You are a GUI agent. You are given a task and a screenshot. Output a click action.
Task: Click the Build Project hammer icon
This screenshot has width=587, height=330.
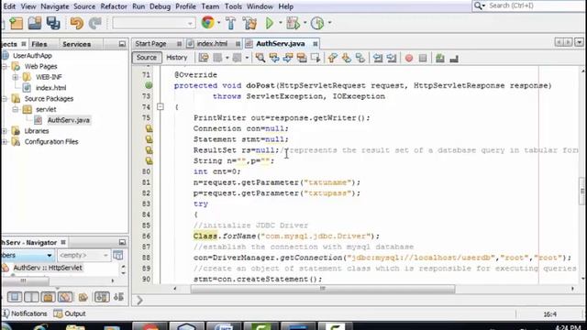pos(231,23)
